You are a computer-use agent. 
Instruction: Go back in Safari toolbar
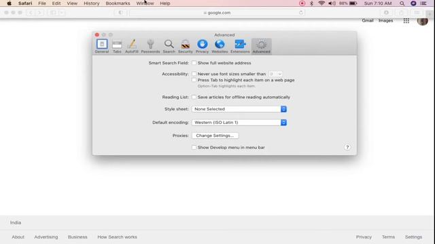(x=31, y=12)
